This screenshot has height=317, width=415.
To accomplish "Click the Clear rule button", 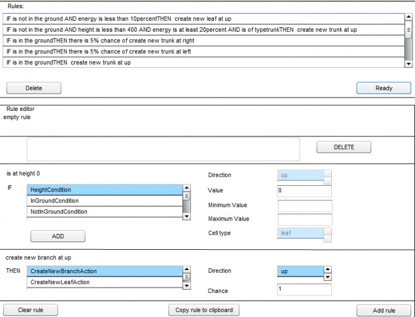I will pos(30,310).
